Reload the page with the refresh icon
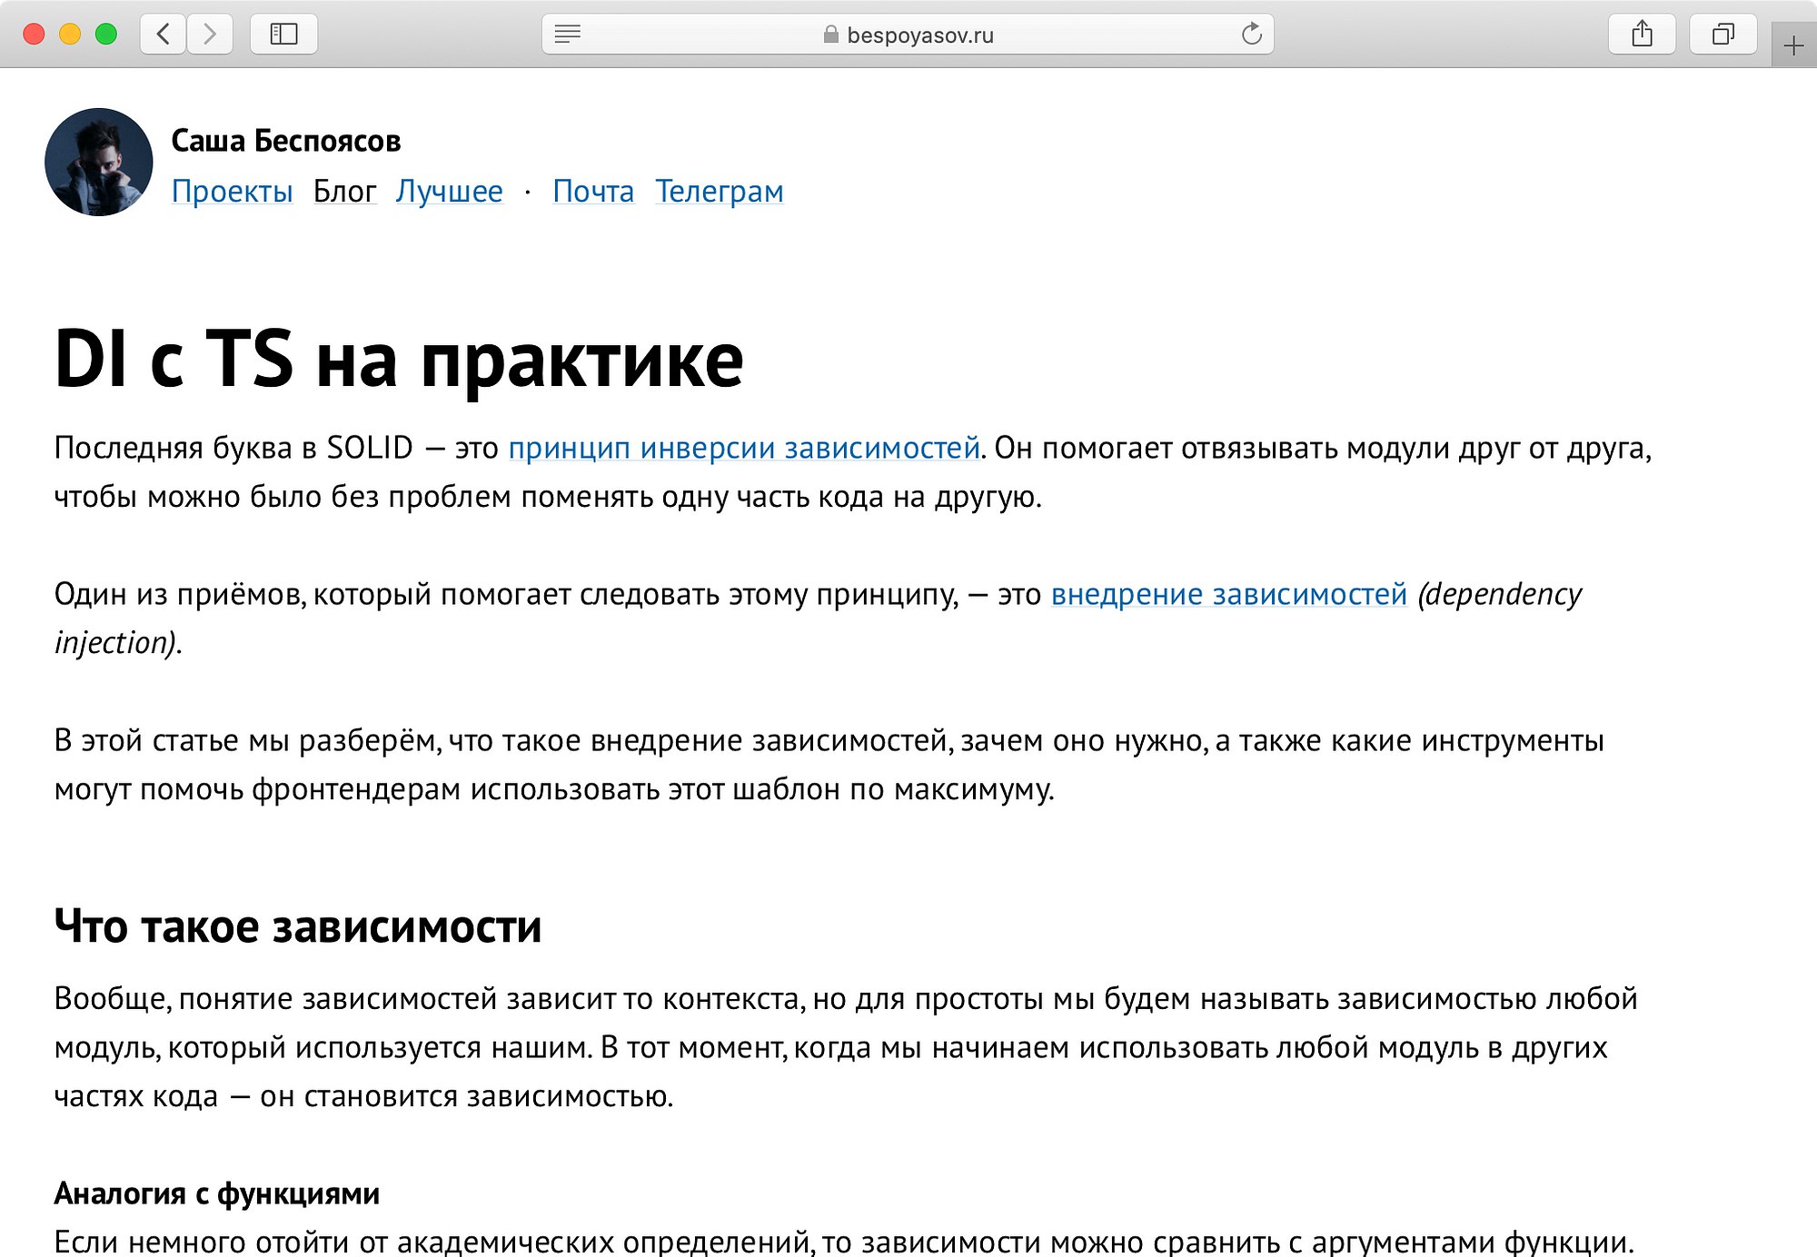This screenshot has height=1257, width=1817. point(1251,35)
